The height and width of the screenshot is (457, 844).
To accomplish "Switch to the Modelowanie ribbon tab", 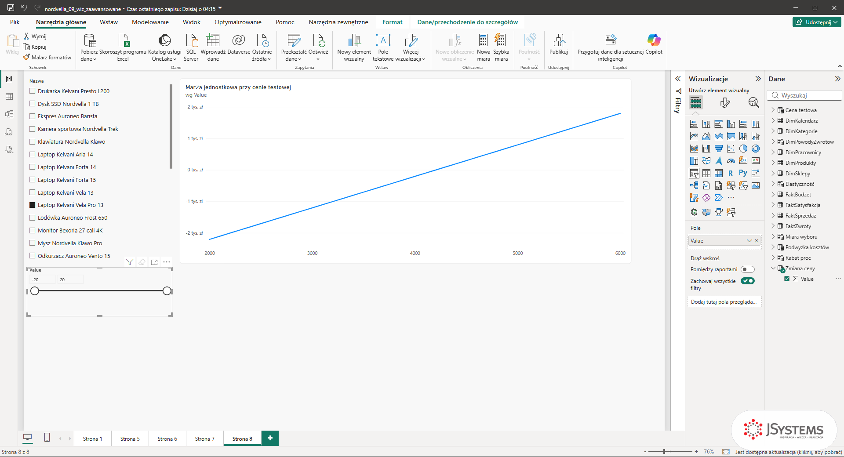I will tap(150, 22).
